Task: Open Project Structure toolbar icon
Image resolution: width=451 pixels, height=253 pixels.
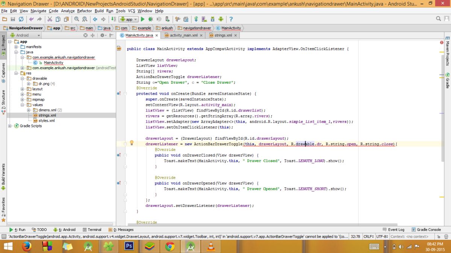Action: (x=186, y=19)
